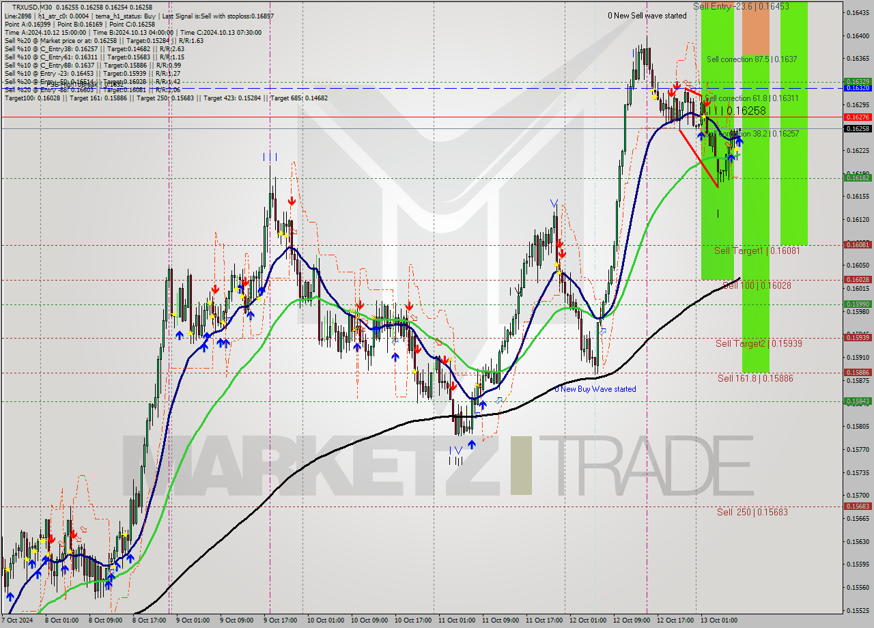Click the '12 Oct 01:00' time axis label

click(x=588, y=620)
